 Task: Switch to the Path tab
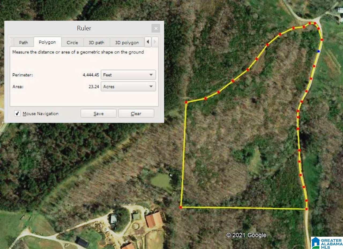click(23, 43)
